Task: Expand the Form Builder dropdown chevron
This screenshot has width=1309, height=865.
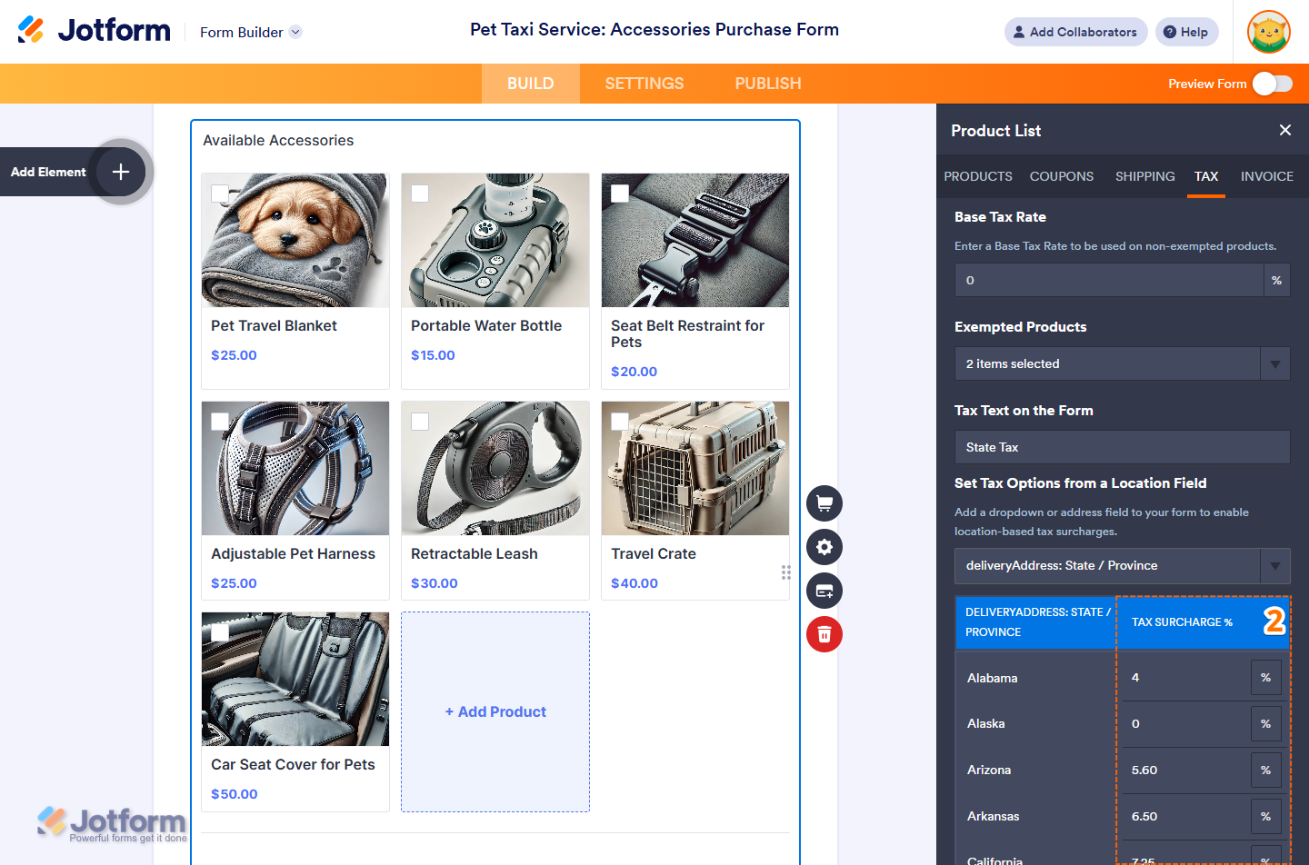Action: click(295, 33)
